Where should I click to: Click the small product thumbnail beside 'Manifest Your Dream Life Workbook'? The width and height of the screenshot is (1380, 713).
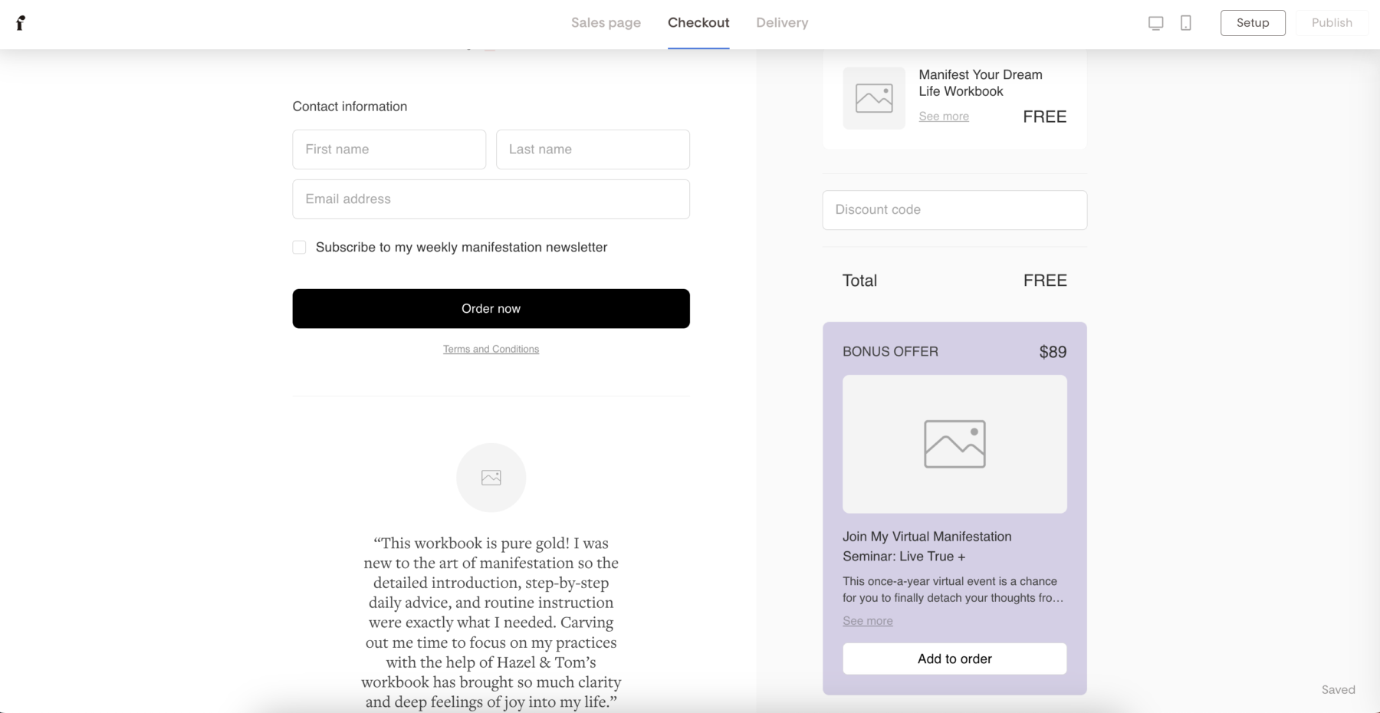[874, 98]
